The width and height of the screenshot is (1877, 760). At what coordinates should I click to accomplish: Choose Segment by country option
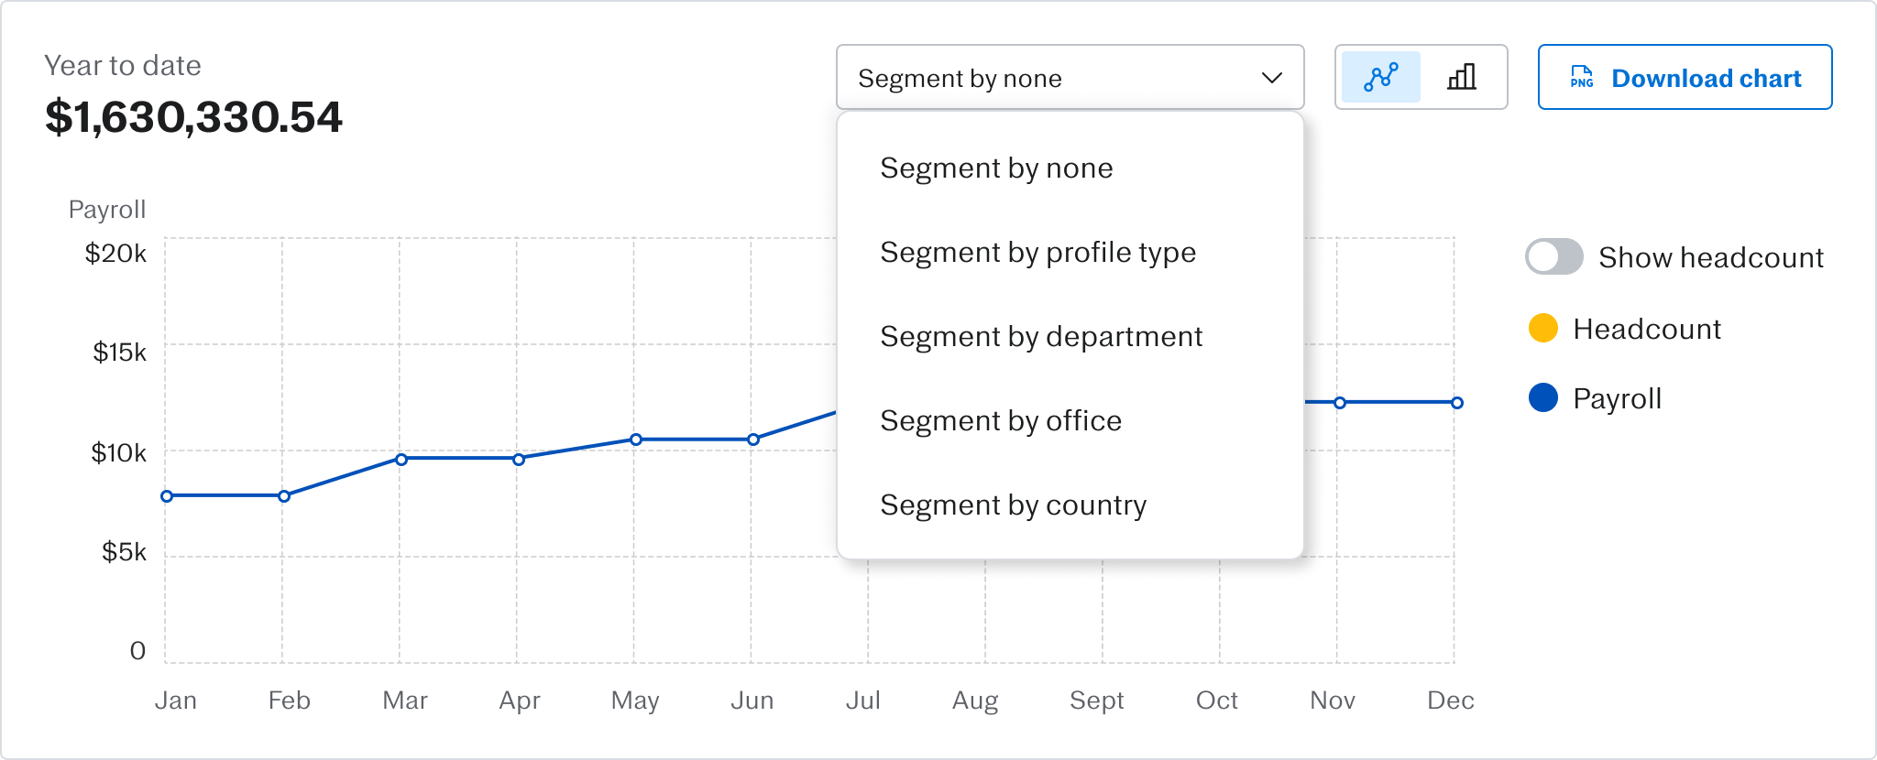[x=1013, y=505]
